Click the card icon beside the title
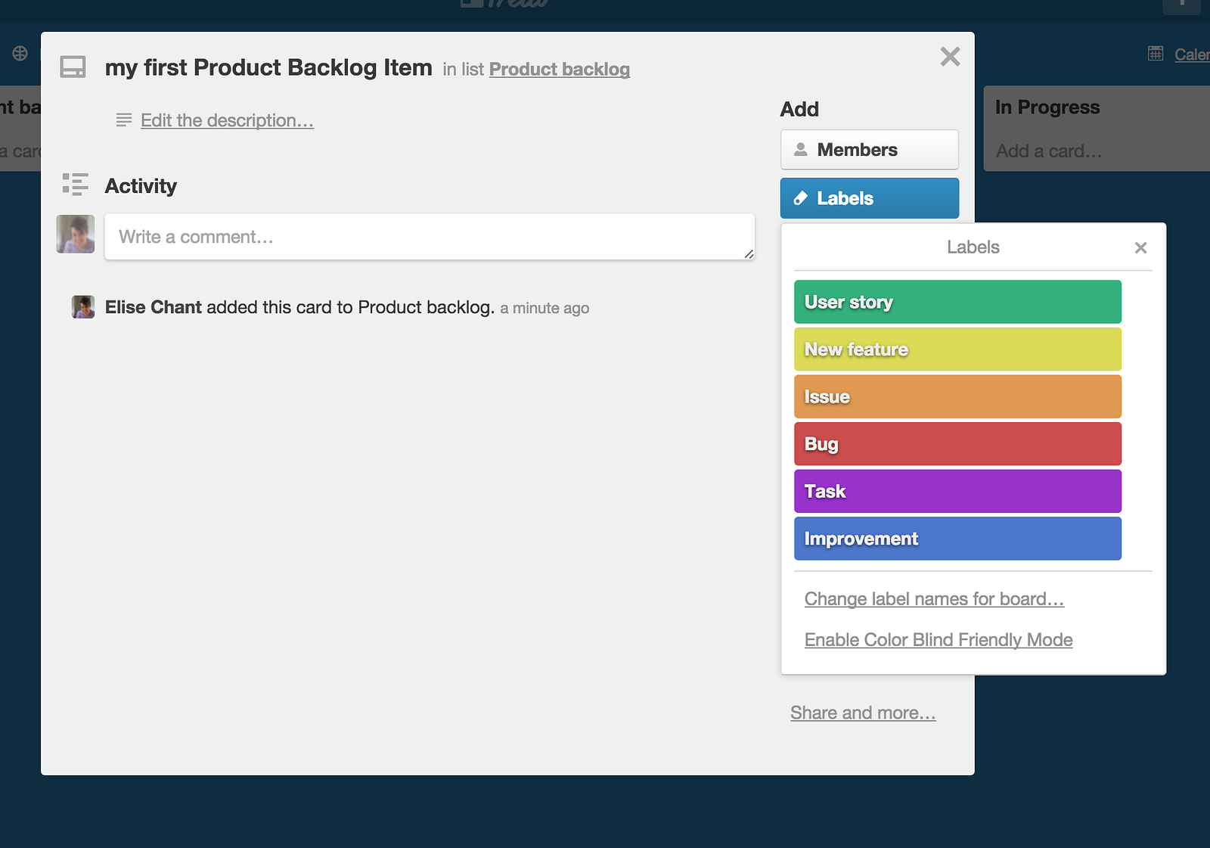1210x848 pixels. (73, 67)
